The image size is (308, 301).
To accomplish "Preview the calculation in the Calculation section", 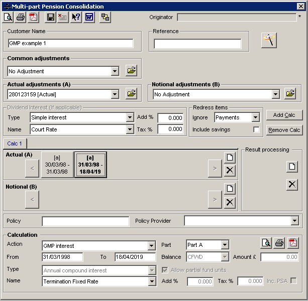I will pos(266,243).
